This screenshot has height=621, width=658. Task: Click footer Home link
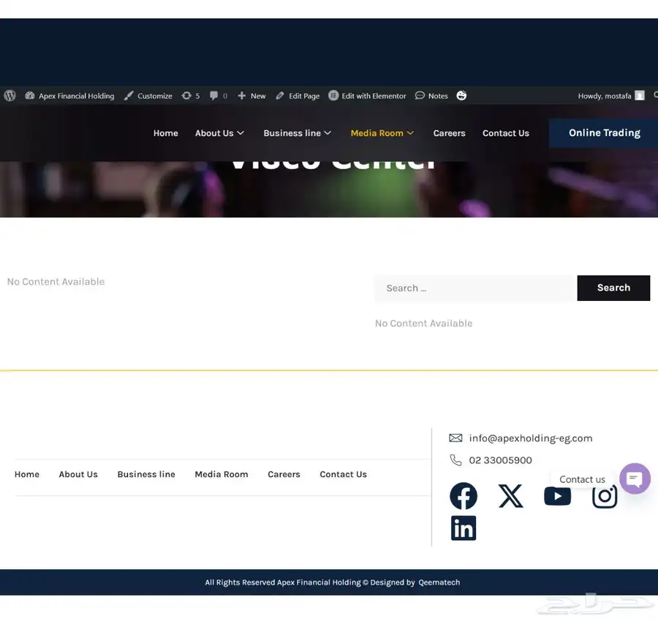pos(27,474)
